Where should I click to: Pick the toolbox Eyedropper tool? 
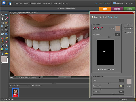click(6, 18)
